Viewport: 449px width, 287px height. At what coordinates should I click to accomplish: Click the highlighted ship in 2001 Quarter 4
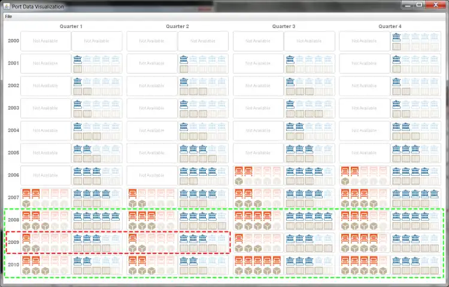pos(396,59)
